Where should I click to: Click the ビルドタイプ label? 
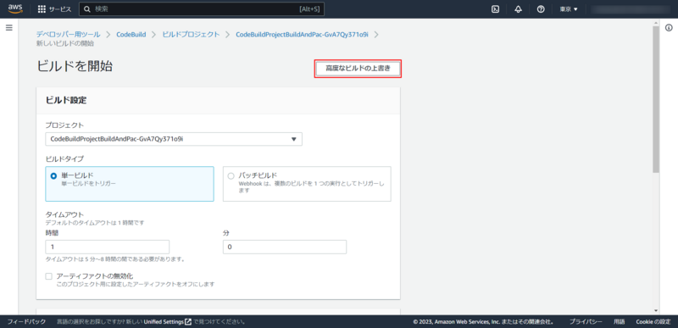pyautogui.click(x=64, y=159)
